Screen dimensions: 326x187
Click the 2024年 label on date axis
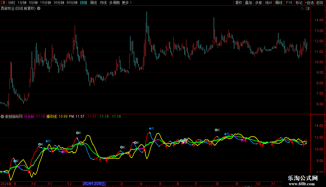(6, 184)
